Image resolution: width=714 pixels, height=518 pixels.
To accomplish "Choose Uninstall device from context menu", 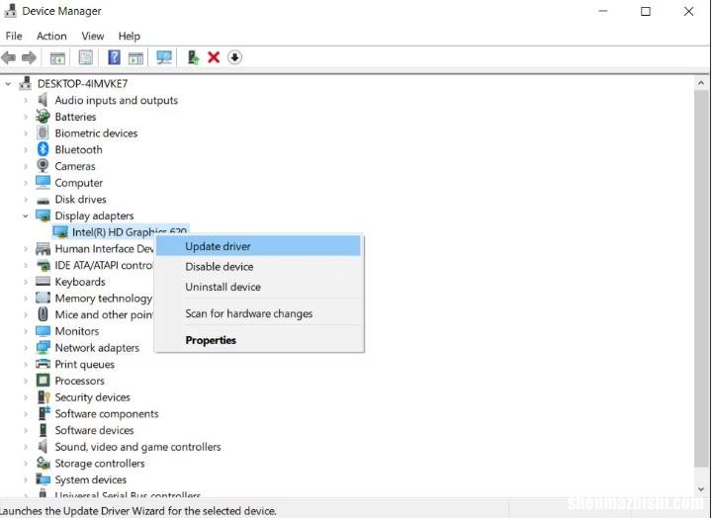I will coord(259,288).
